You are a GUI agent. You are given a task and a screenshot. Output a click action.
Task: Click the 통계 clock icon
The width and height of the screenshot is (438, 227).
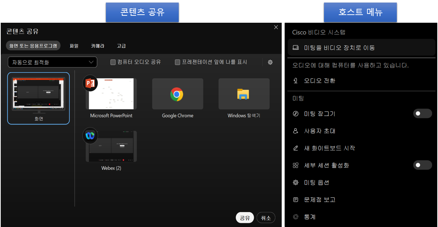(x=295, y=217)
